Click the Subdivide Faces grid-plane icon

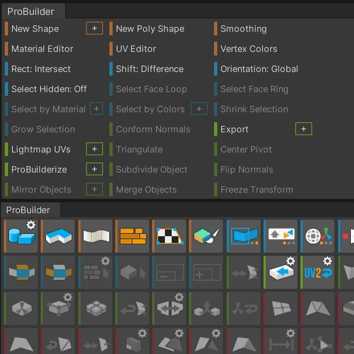280,308
